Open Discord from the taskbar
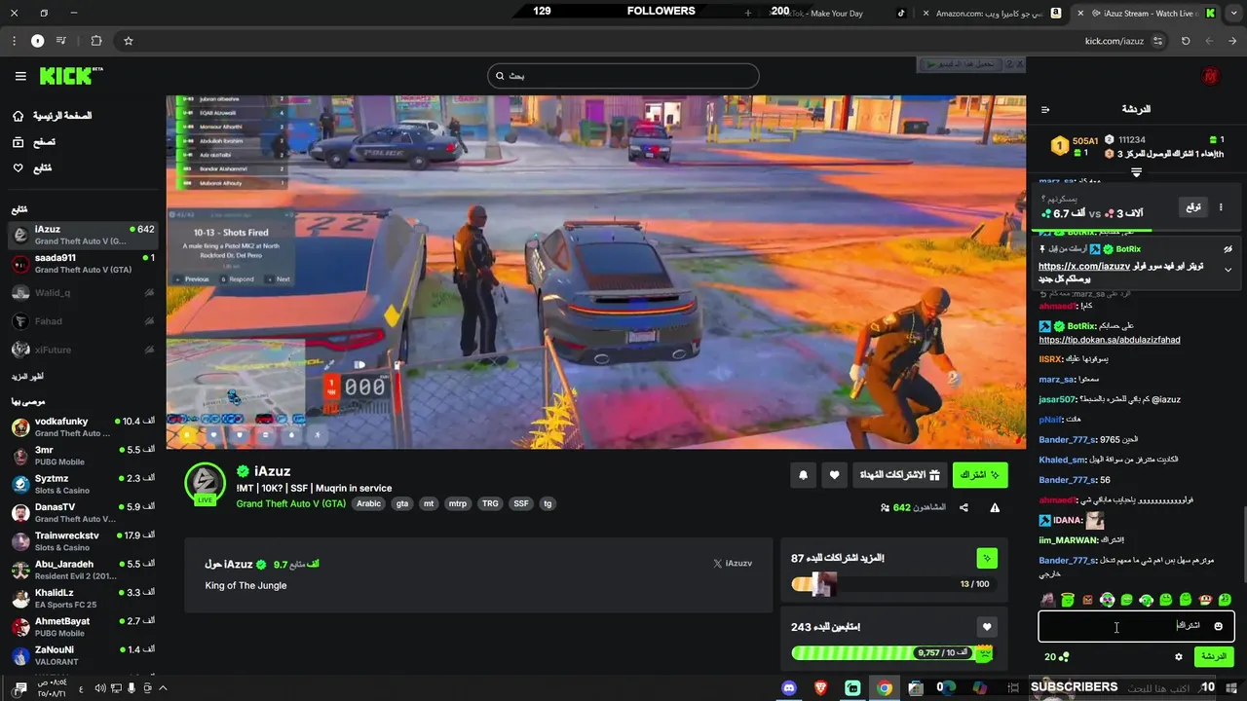 pos(789,688)
